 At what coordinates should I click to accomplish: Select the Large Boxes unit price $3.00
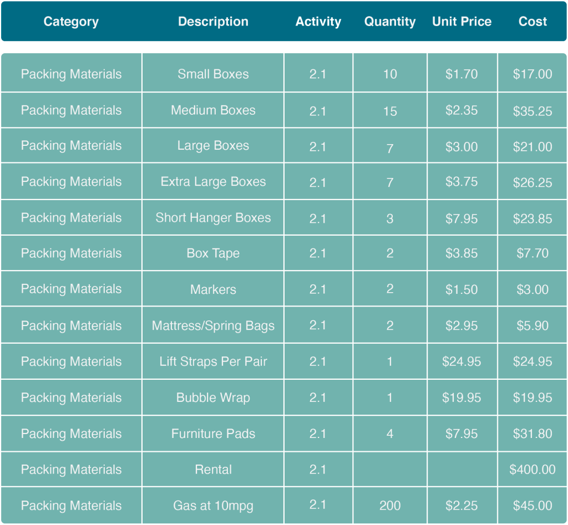click(461, 146)
